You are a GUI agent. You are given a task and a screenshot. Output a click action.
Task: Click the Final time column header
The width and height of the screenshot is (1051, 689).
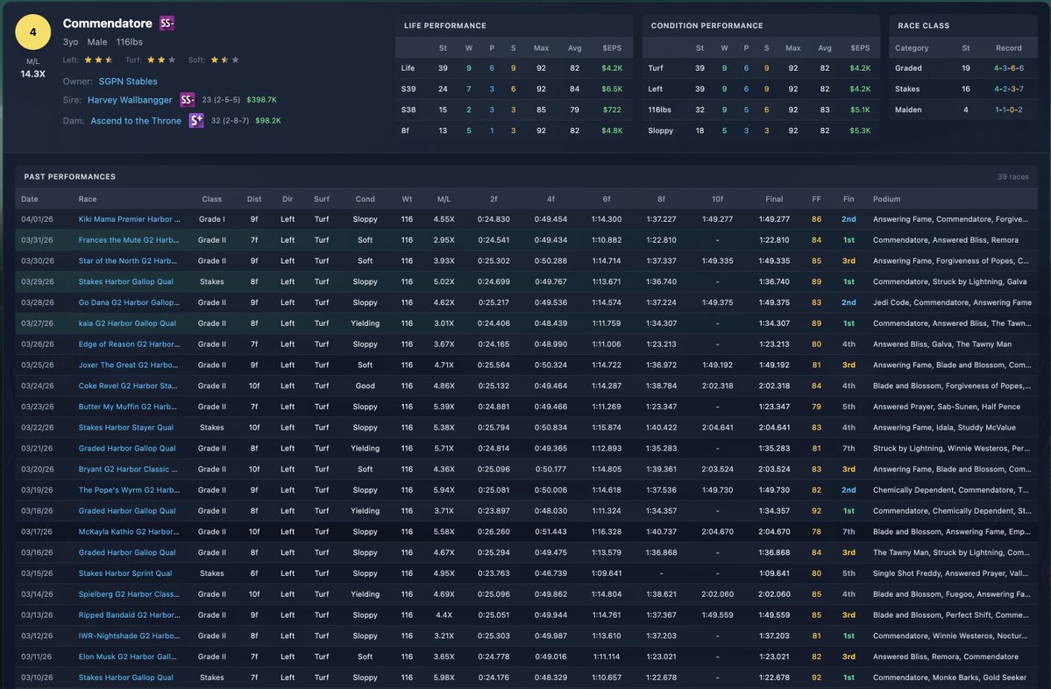[774, 199]
